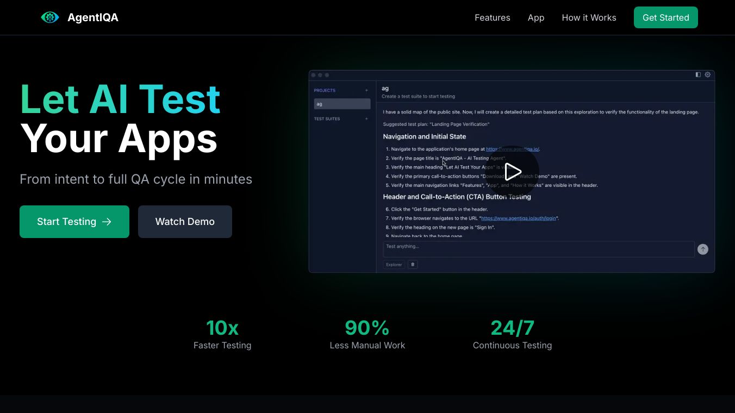Click the Get Started button
The width and height of the screenshot is (735, 413).
665,17
